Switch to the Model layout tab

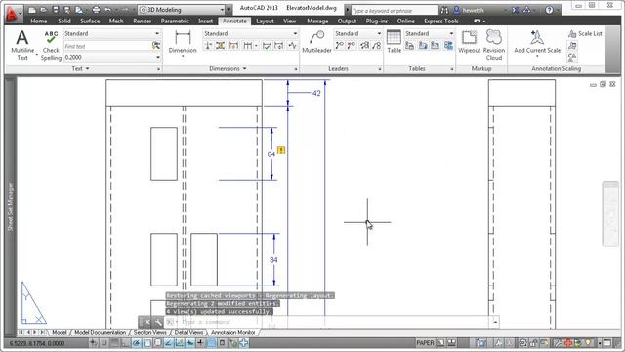[x=59, y=332]
